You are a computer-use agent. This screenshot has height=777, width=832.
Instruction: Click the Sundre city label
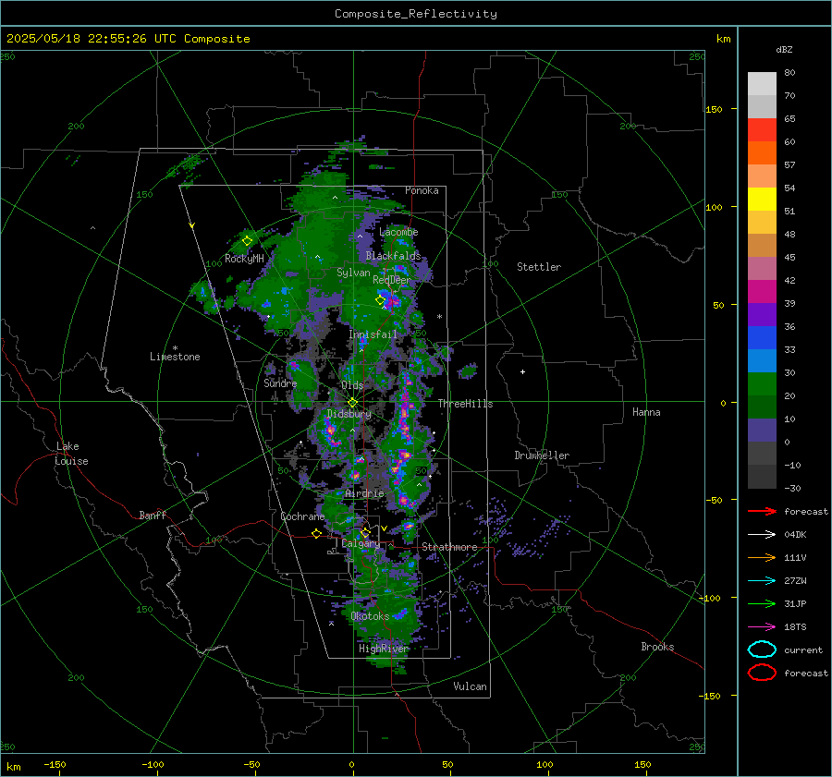click(x=280, y=383)
